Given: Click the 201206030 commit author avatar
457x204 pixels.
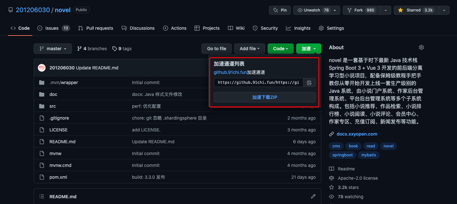Looking at the screenshot, I should (x=42, y=68).
